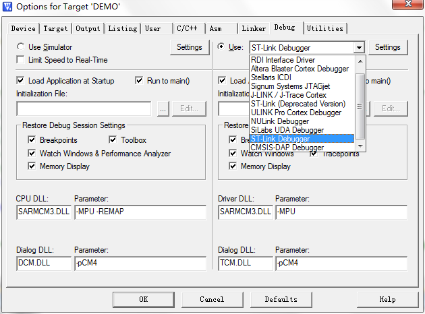This screenshot has width=425, height=314.
Task: Click TCM.DLL parameter -pCM4 field
Action: [341, 263]
